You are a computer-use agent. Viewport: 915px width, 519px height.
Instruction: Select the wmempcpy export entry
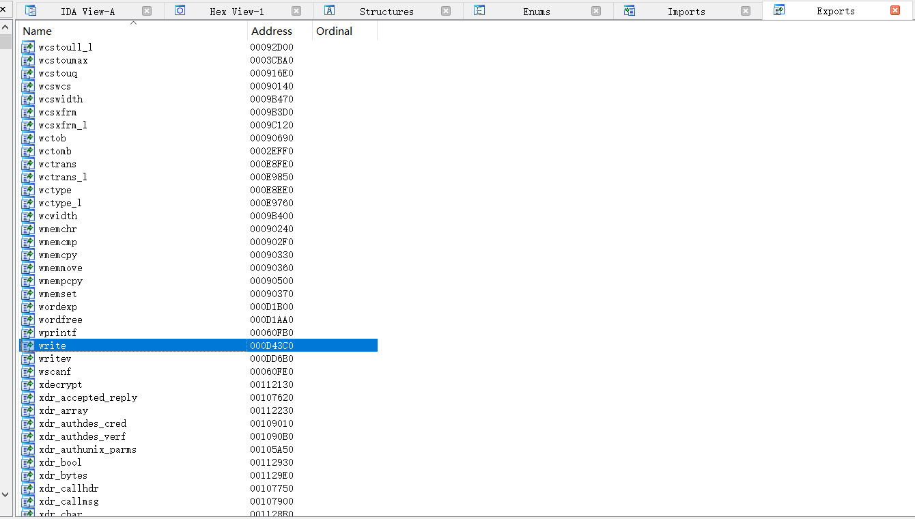click(60, 281)
